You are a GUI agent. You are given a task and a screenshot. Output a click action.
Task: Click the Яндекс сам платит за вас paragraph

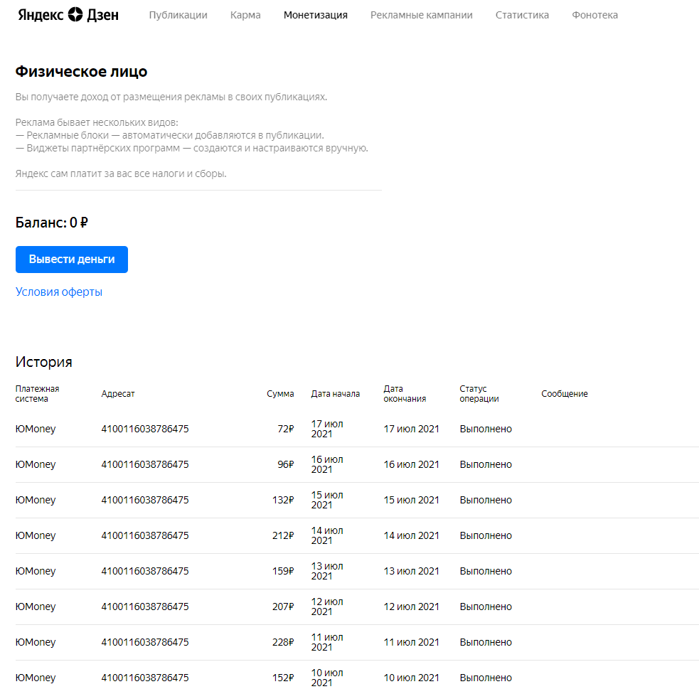[x=121, y=173]
